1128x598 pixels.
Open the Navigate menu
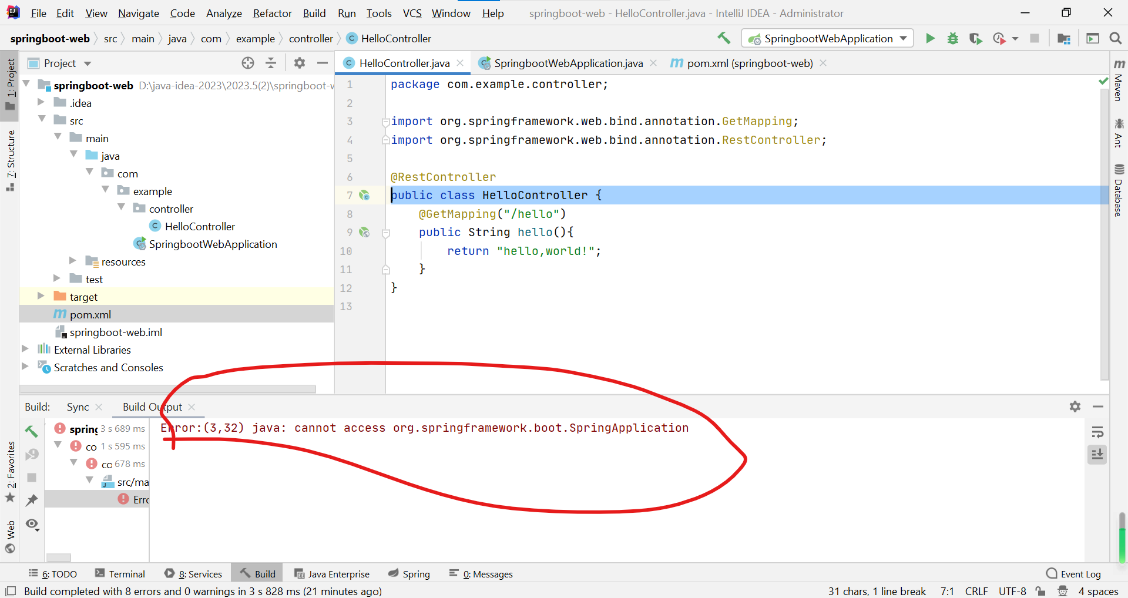point(139,13)
